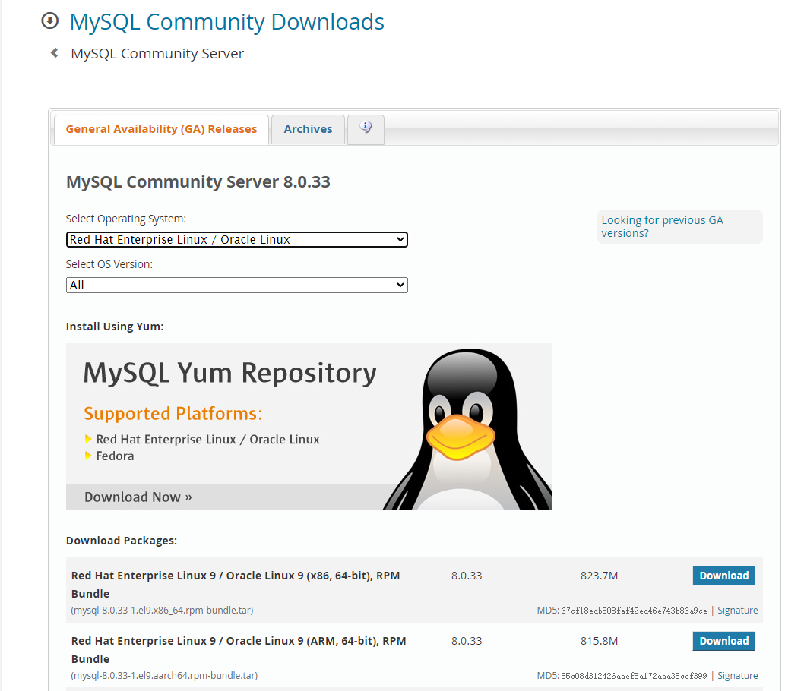Image resolution: width=785 pixels, height=691 pixels.
Task: Download the ARM 64-bit RPM Bundle
Action: (724, 641)
